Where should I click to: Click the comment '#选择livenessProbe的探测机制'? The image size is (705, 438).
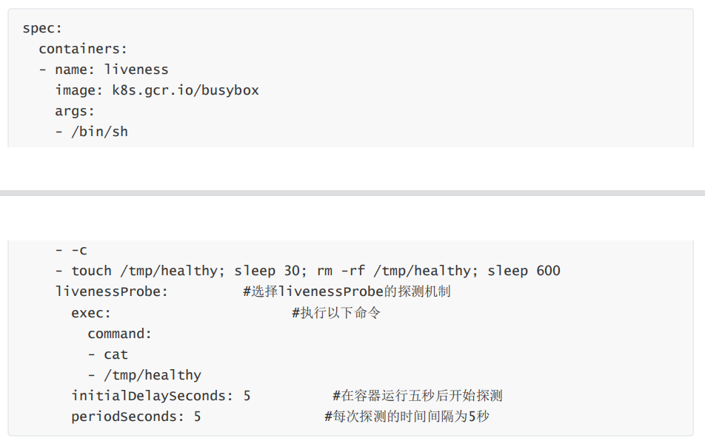[347, 292]
